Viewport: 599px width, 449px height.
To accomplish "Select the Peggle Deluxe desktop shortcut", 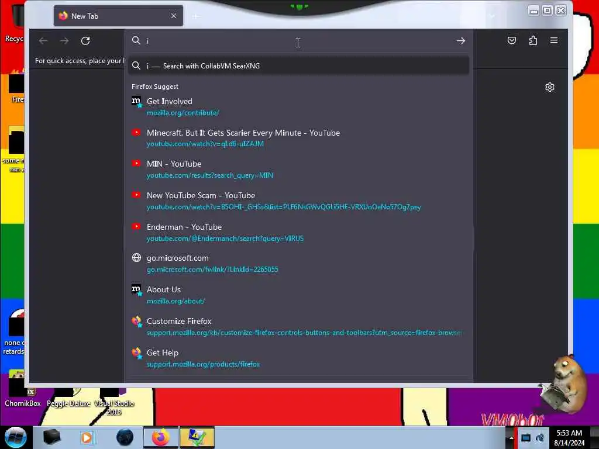I will (x=68, y=398).
